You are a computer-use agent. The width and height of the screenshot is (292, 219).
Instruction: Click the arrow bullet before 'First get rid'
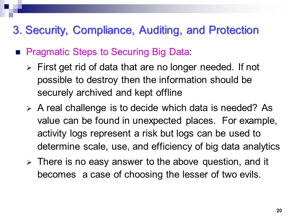[x=29, y=68]
